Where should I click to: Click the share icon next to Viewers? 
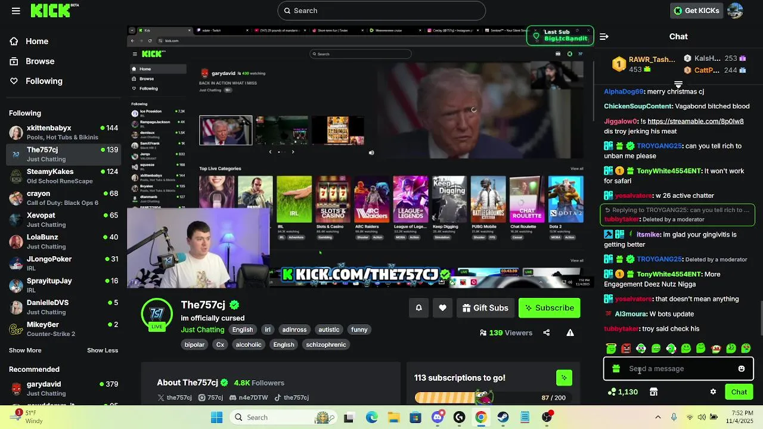tap(547, 333)
